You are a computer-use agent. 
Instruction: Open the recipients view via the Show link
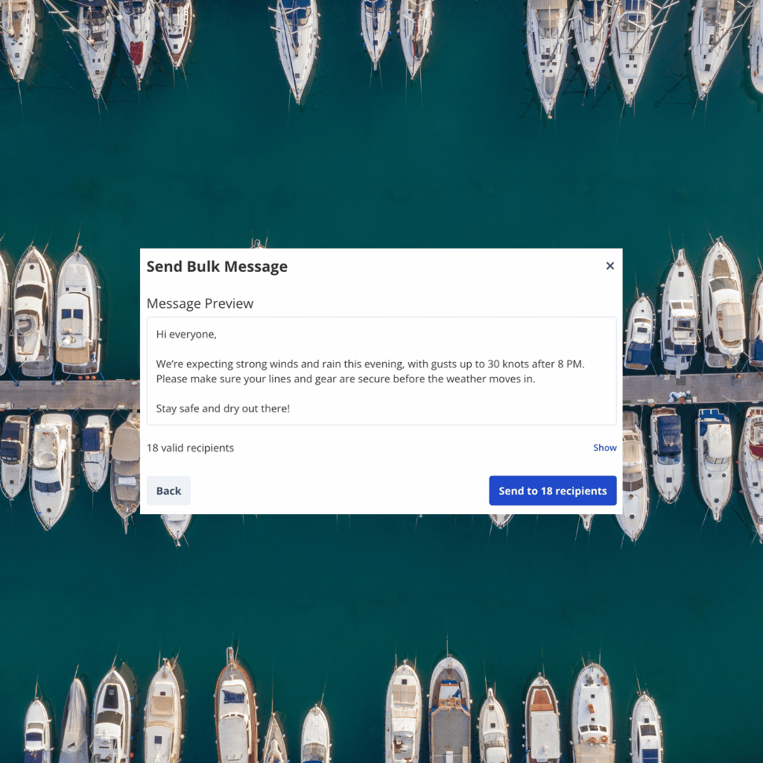click(604, 447)
